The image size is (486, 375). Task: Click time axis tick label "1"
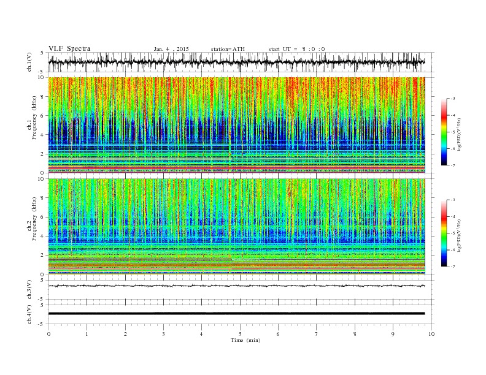pos(87,334)
